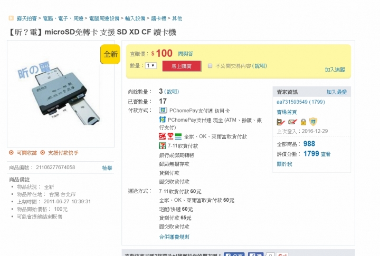Open the 問與答 Q&A link
Image resolution: width=380 pixels, height=256 pixels.
(x=186, y=54)
